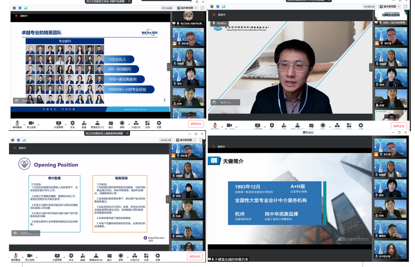Unmute microphone in the bottom-left meeting window

(16, 257)
